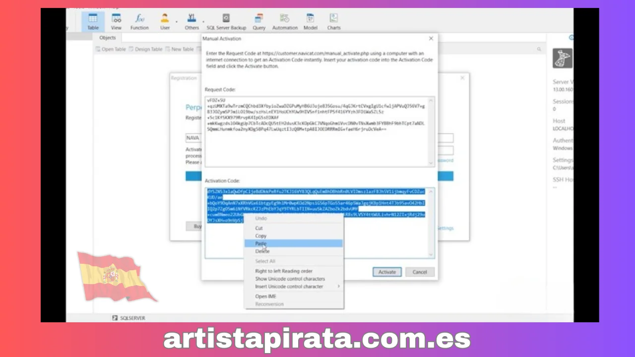Open the Model toolbar icon
Viewport: 635px width, 357px height.
(311, 21)
